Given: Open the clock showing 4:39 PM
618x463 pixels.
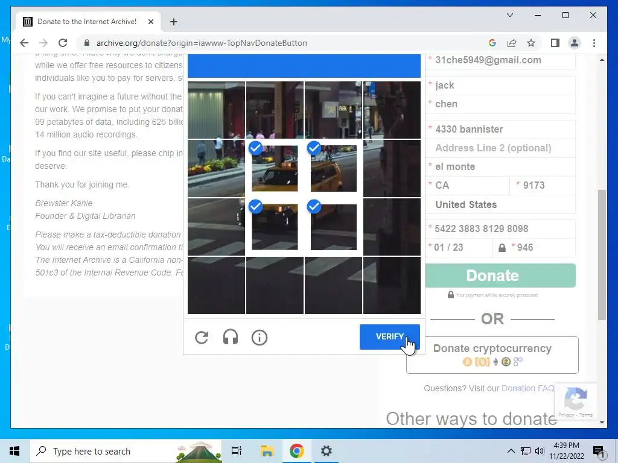Looking at the screenshot, I should tap(566, 451).
